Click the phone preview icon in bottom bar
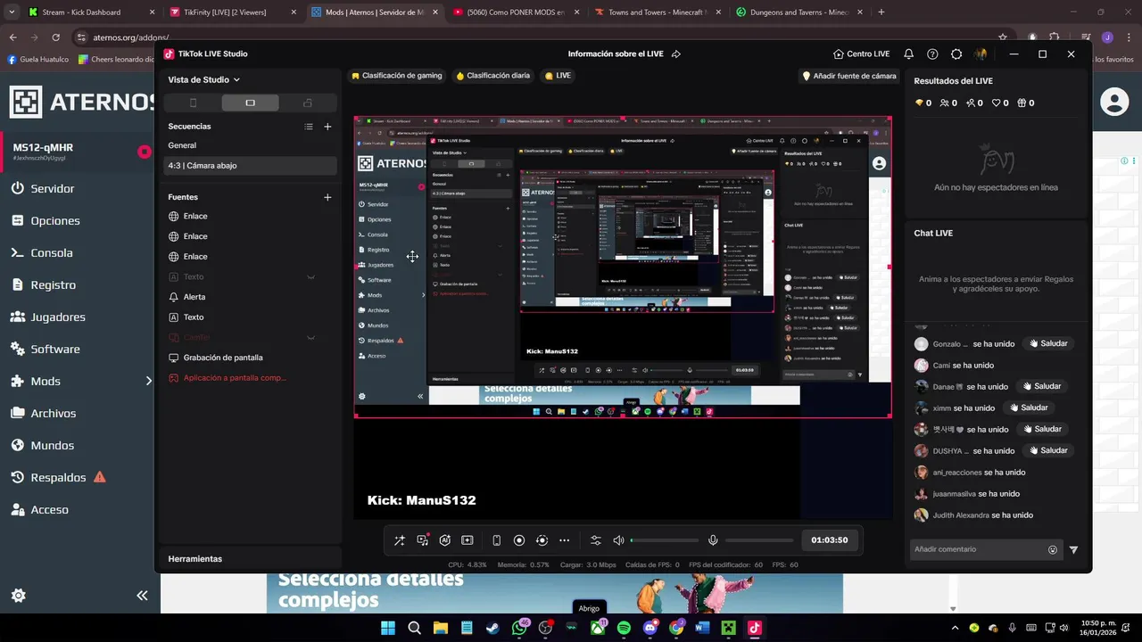Image resolution: width=1142 pixels, height=642 pixels. pyautogui.click(x=496, y=540)
